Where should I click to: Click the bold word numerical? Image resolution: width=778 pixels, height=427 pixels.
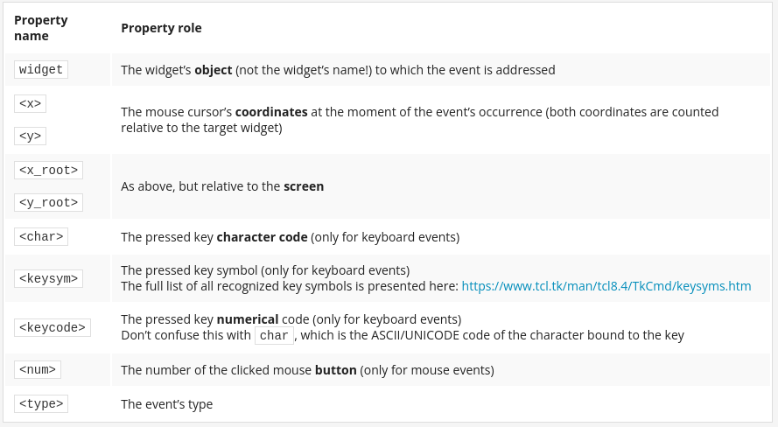[248, 319]
